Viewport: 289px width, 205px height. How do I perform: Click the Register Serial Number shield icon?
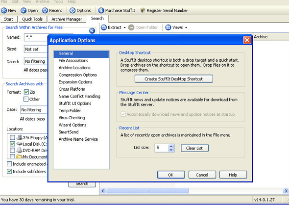143,10
